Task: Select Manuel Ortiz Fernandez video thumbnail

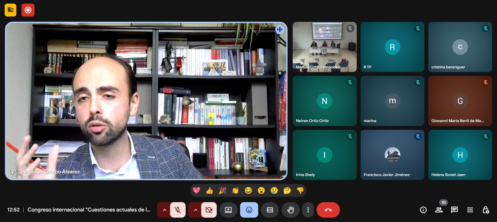Action: tap(324, 47)
